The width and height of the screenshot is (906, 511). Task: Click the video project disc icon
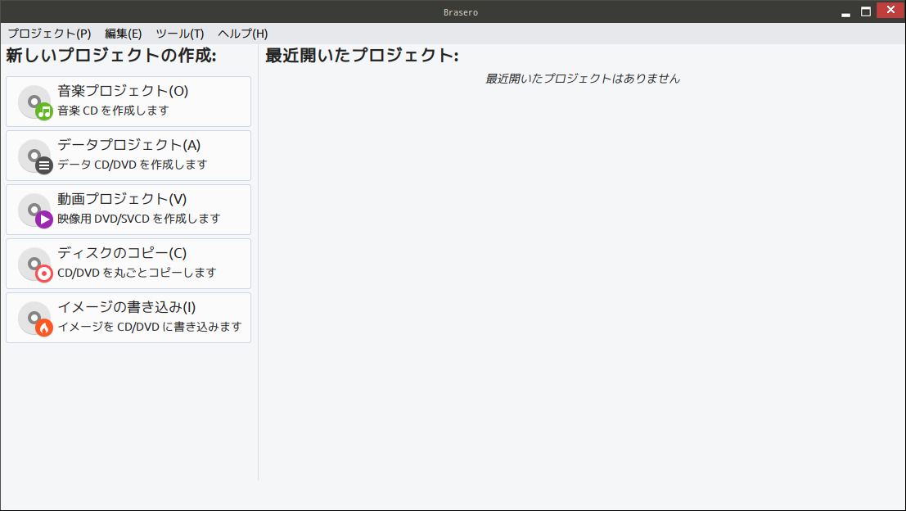35,210
